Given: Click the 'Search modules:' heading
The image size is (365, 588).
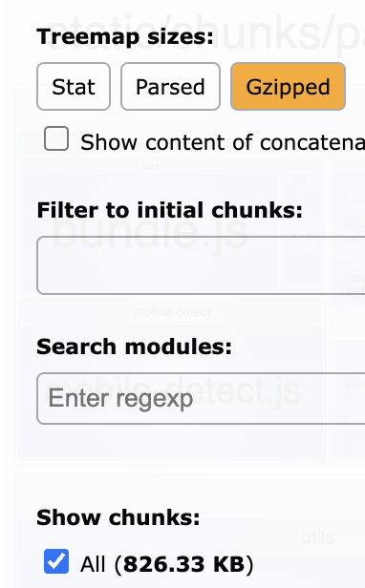Looking at the screenshot, I should (134, 346).
